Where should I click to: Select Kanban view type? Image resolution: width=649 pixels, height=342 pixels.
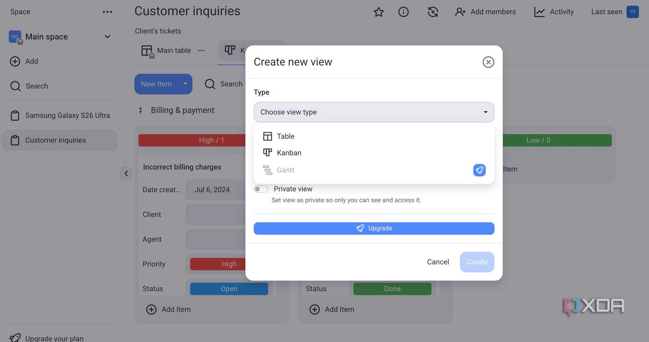(374, 153)
